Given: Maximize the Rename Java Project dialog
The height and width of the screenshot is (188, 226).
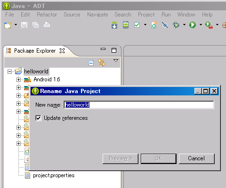Looking at the screenshot, I should 206,91.
